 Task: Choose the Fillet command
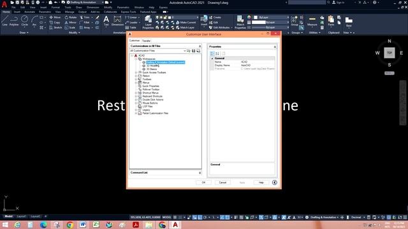(x=85, y=23)
